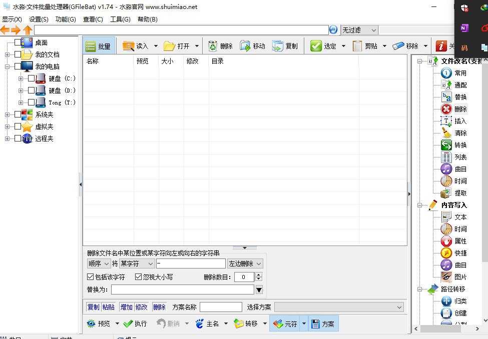Screen dimensions: 488x339
Task: Open the 左边删除 direction dropdown
Action: [245, 263]
